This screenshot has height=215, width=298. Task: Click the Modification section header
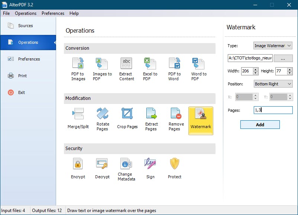139,98
